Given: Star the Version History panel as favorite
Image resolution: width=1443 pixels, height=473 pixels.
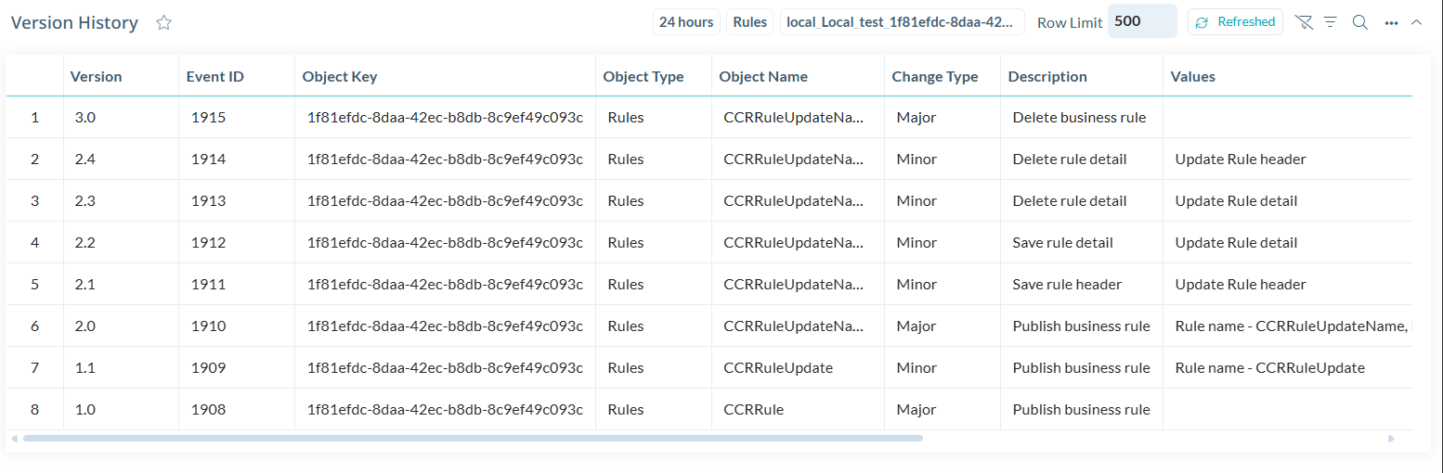Looking at the screenshot, I should (x=164, y=23).
